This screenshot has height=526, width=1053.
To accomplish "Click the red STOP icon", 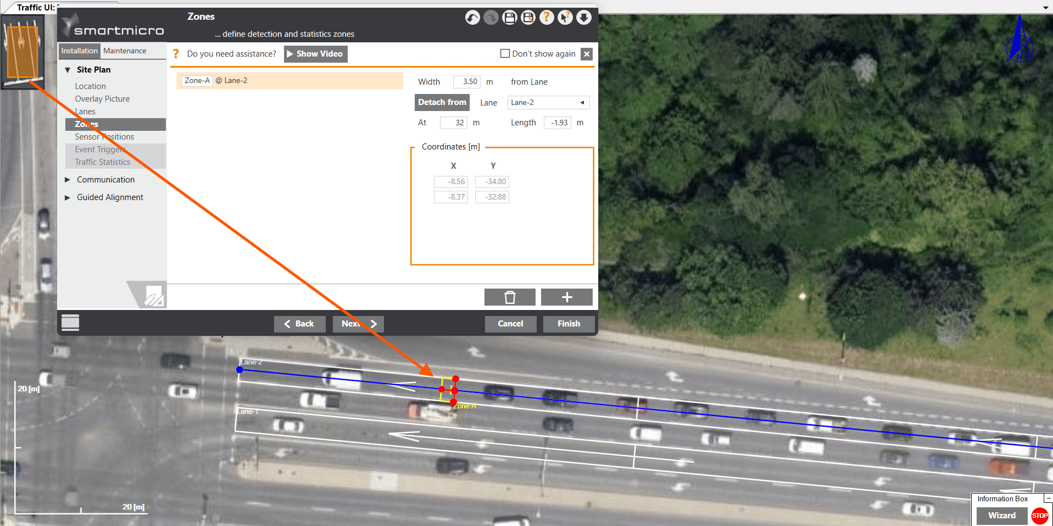I will click(x=1039, y=516).
